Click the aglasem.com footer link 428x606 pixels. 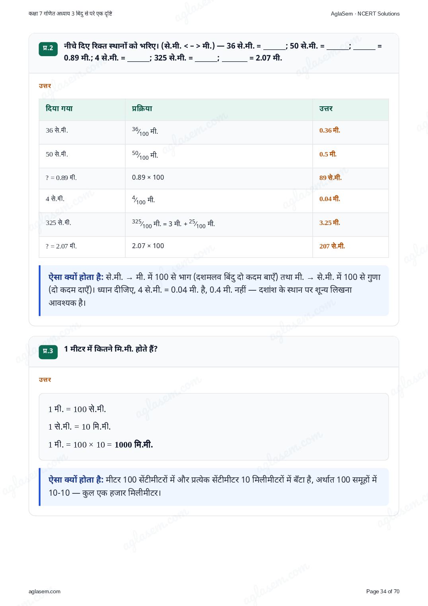coord(45,591)
